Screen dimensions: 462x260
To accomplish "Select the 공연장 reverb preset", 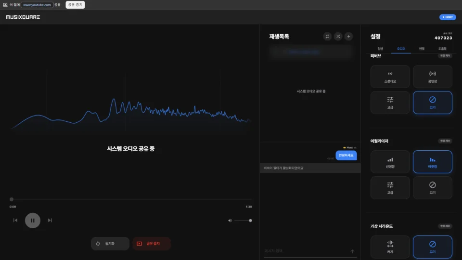I will [432, 77].
